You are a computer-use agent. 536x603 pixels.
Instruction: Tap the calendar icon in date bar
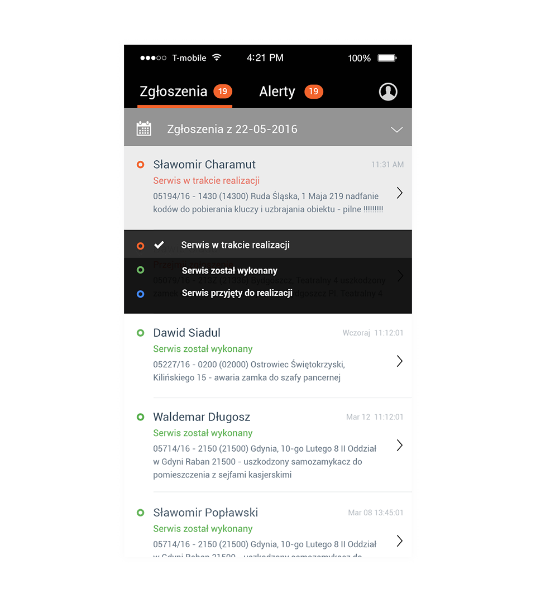point(144,128)
